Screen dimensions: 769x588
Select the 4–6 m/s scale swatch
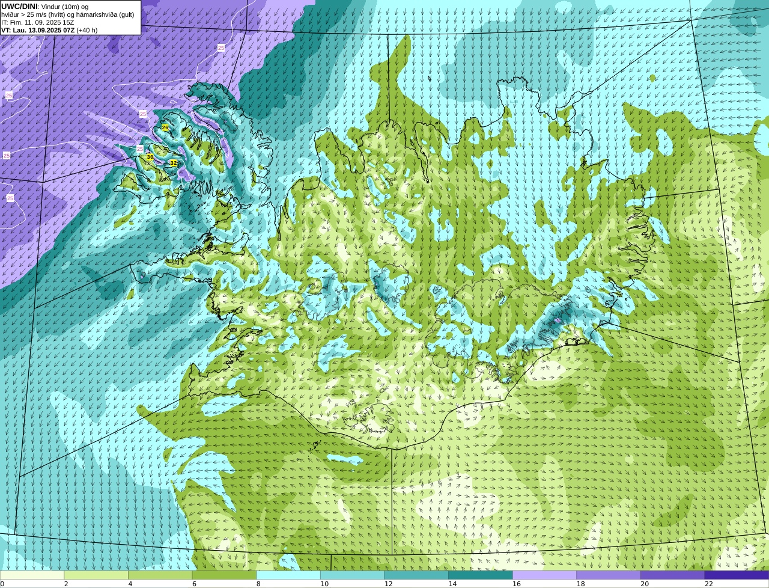(160, 575)
